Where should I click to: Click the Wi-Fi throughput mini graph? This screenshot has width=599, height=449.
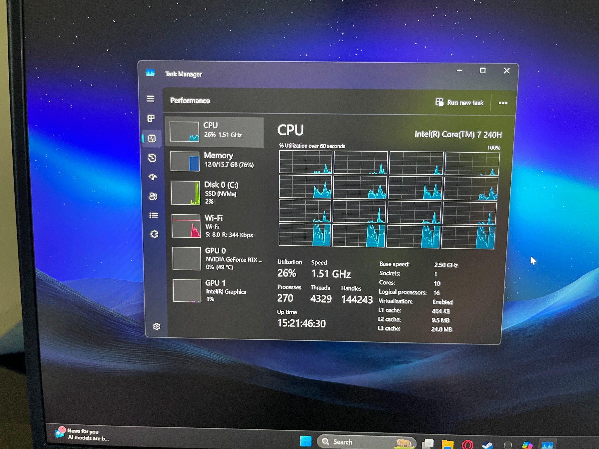(x=186, y=226)
